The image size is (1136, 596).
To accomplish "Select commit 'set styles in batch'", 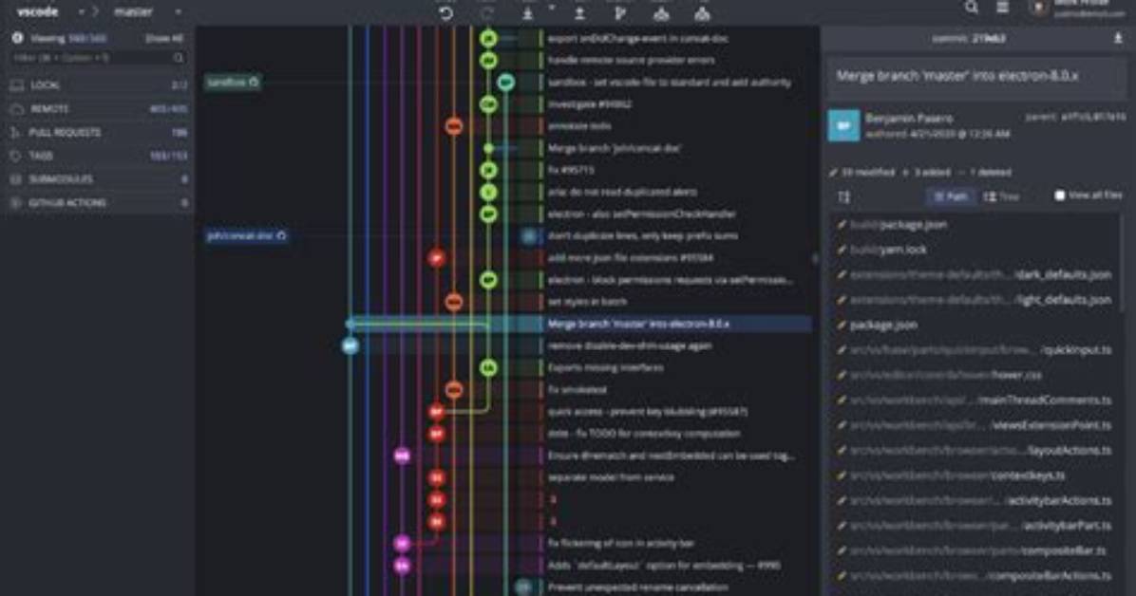I will coord(587,302).
